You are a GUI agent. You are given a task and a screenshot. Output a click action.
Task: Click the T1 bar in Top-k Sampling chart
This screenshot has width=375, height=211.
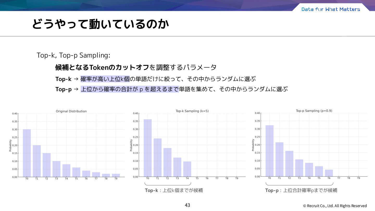pos(158,158)
